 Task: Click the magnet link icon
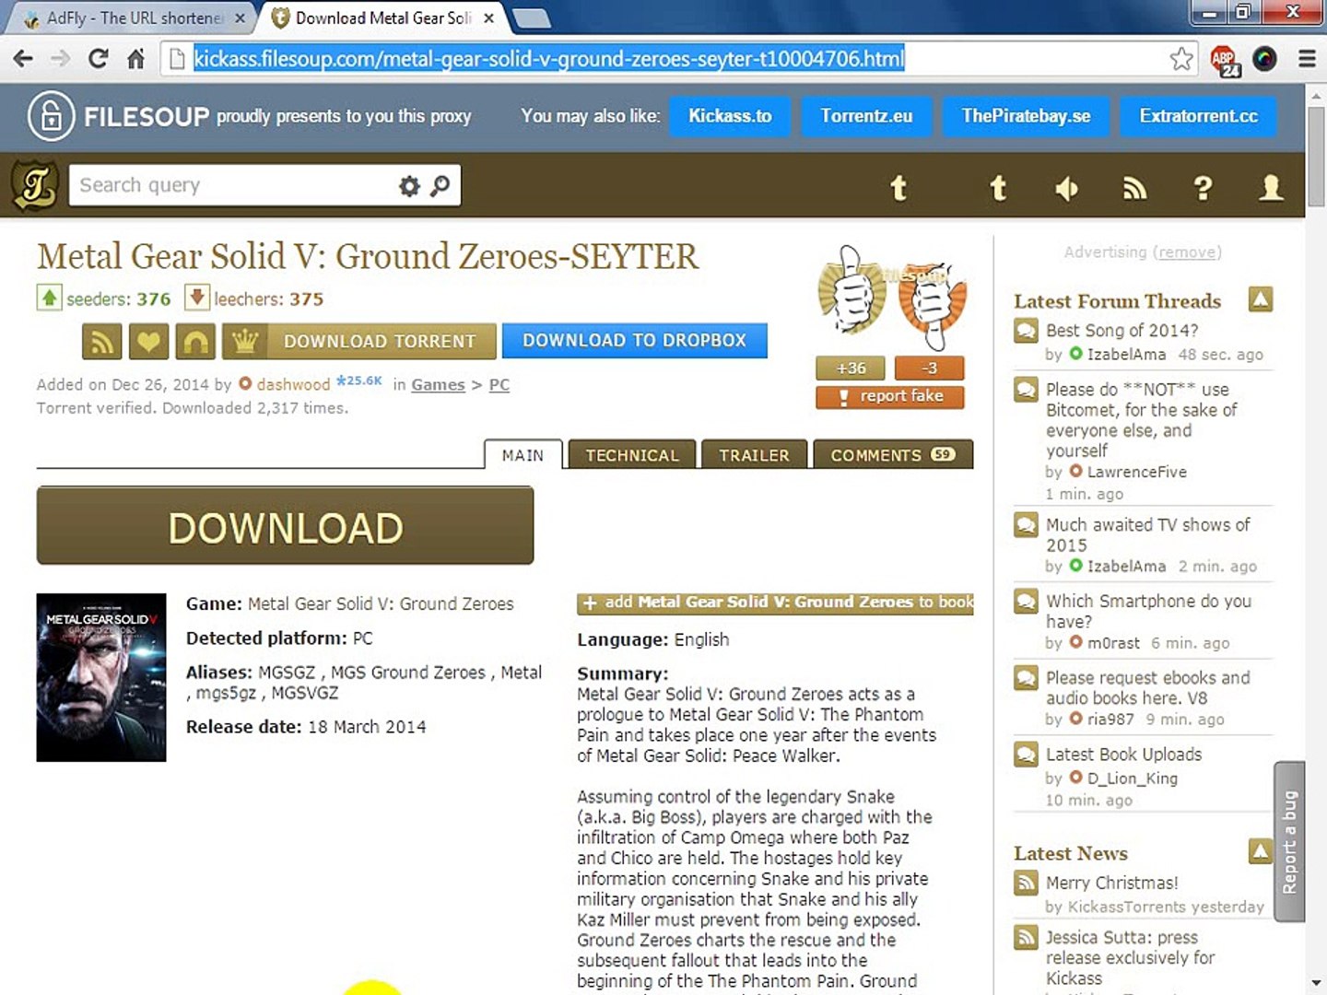point(195,342)
